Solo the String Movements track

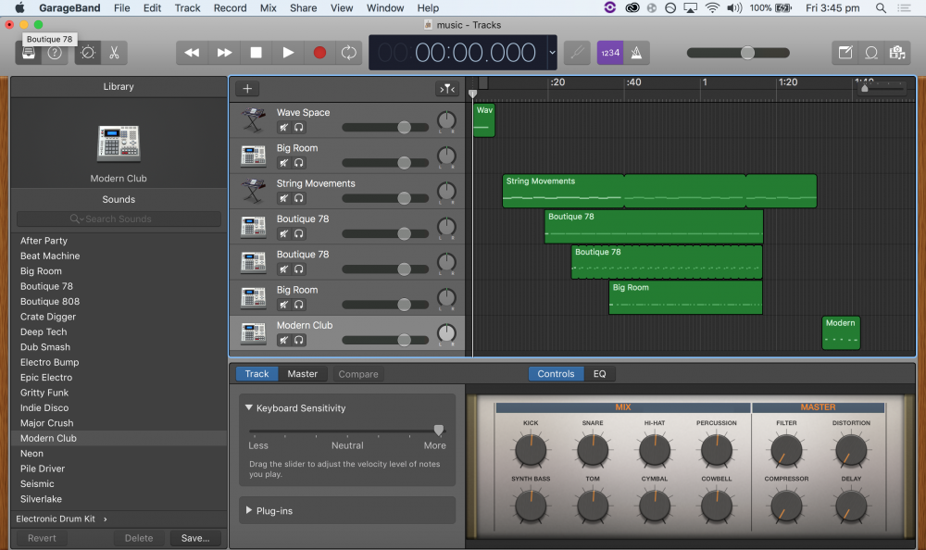tap(299, 198)
